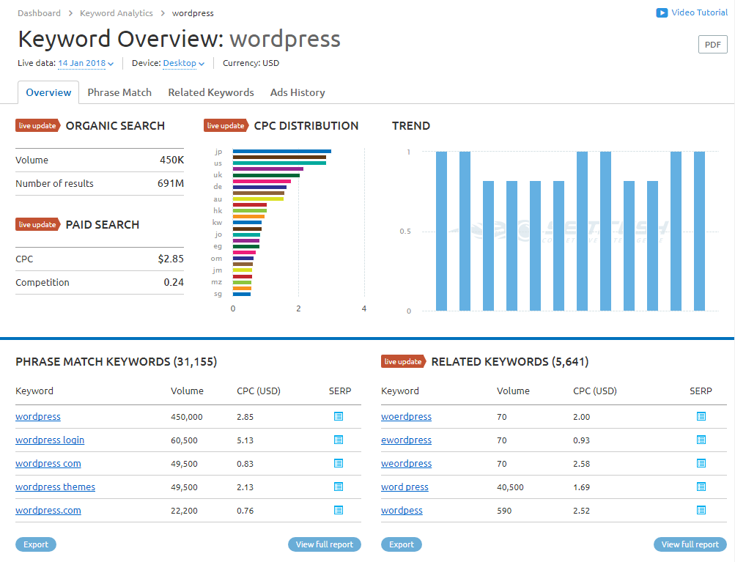Click the Currency: USD label
735x562 pixels.
[x=251, y=63]
